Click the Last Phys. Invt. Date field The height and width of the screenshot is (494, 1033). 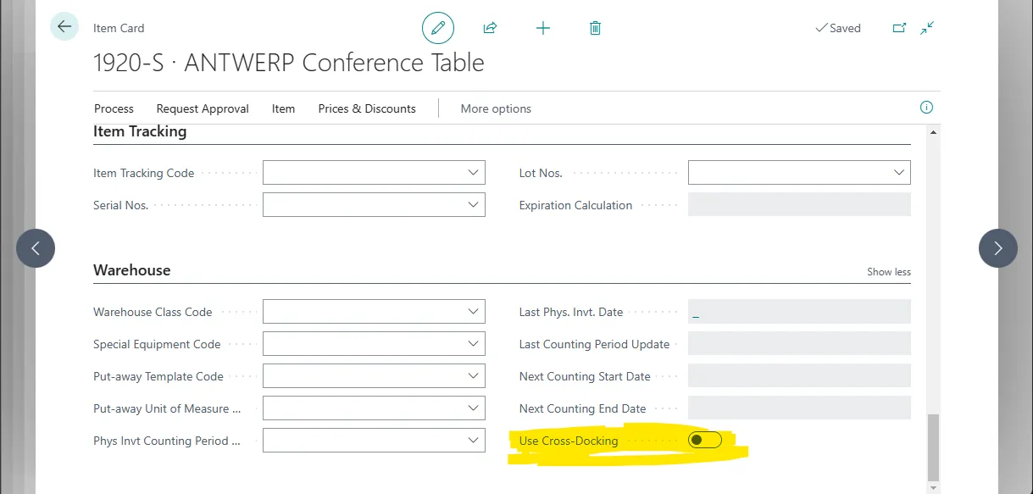[x=799, y=312]
